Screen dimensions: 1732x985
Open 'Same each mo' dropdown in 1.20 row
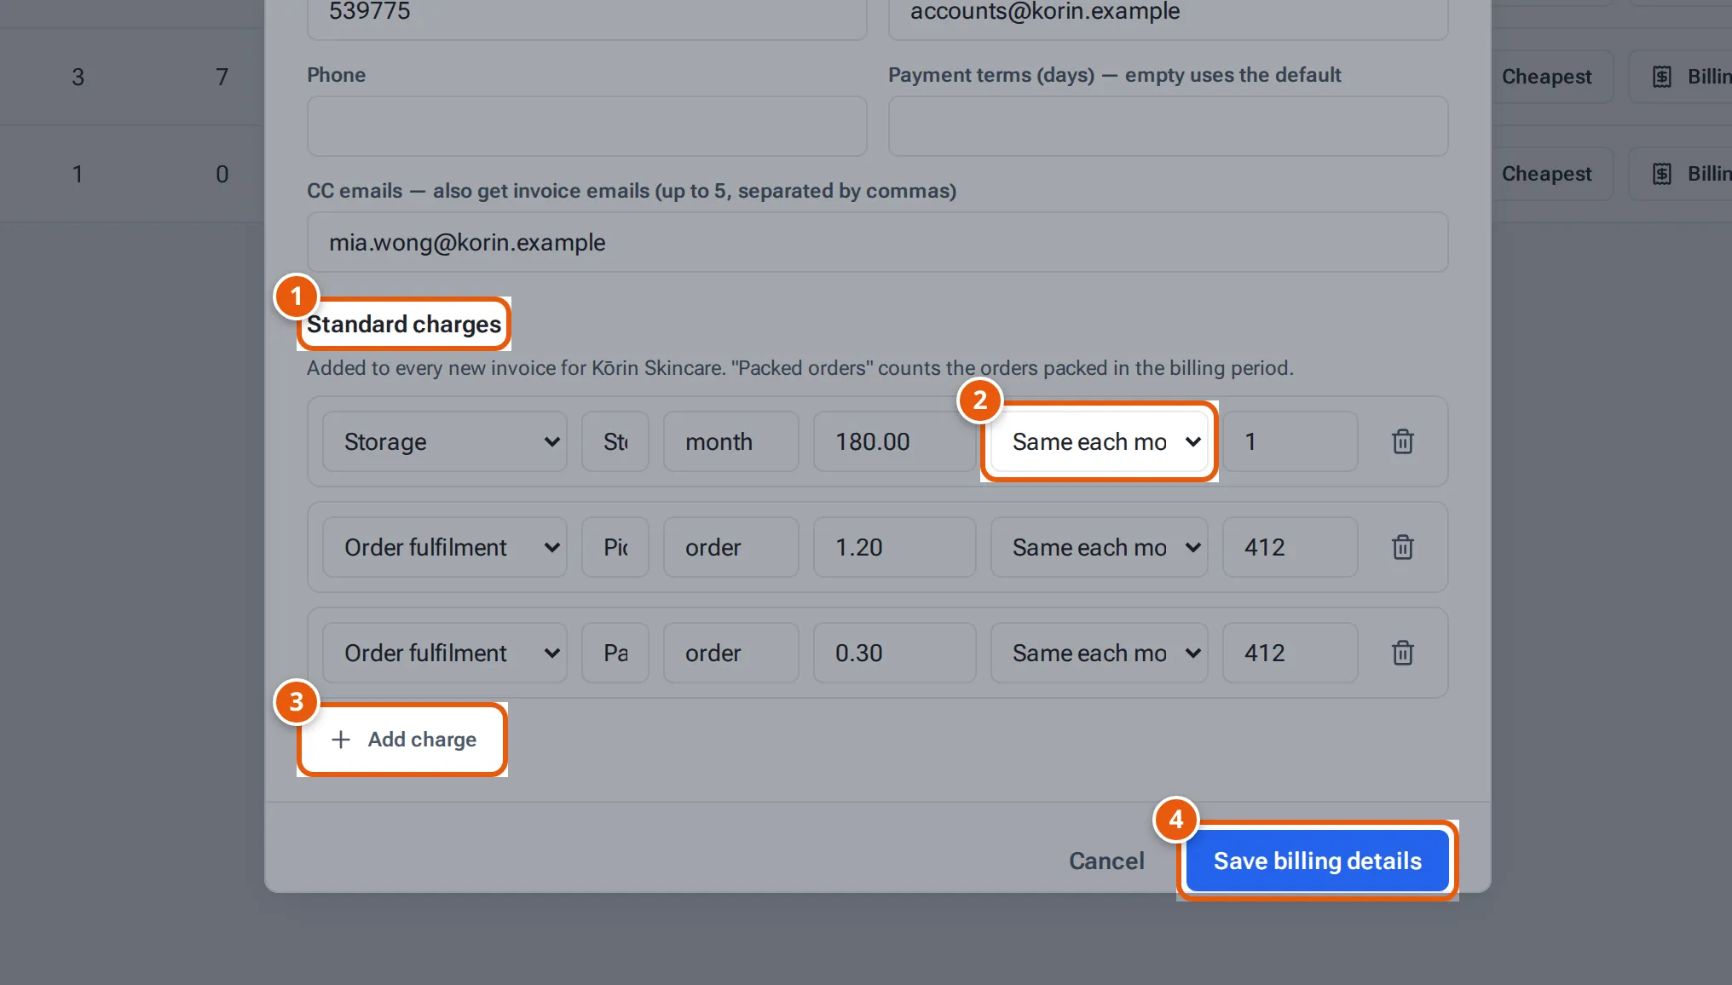[1100, 547]
